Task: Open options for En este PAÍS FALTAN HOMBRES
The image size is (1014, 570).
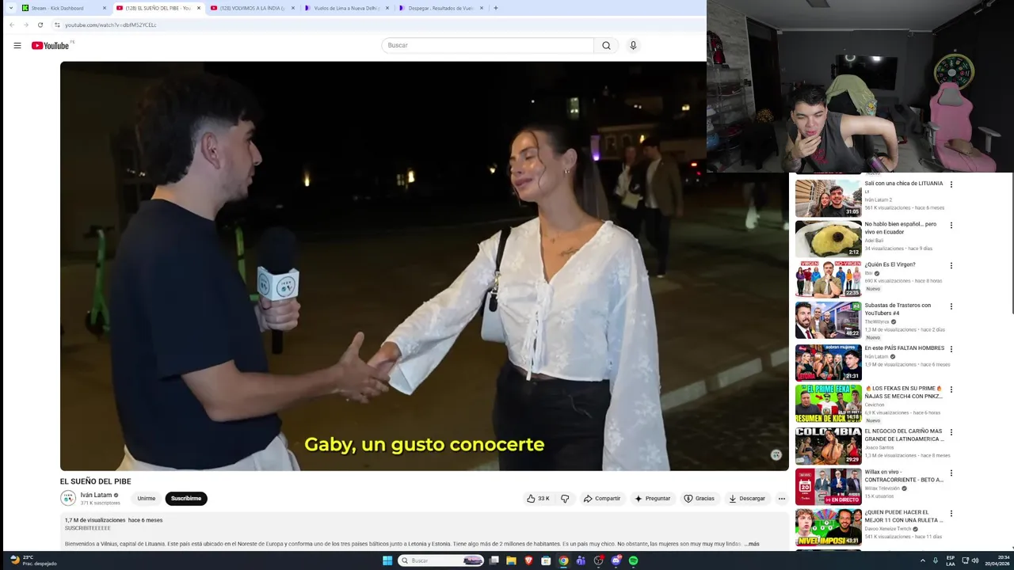Action: coord(951,349)
